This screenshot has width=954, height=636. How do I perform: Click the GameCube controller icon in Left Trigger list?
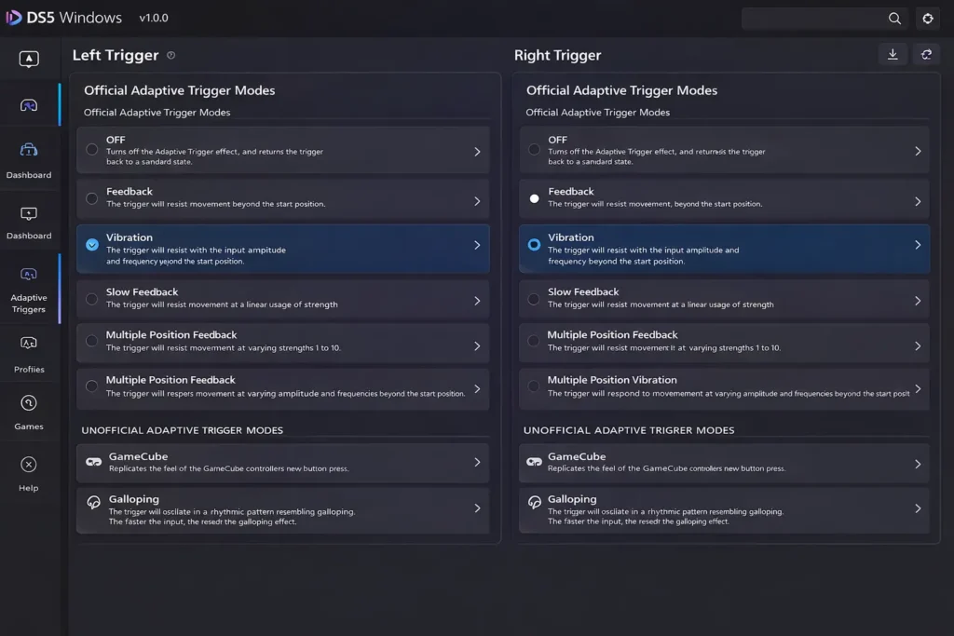click(x=93, y=462)
